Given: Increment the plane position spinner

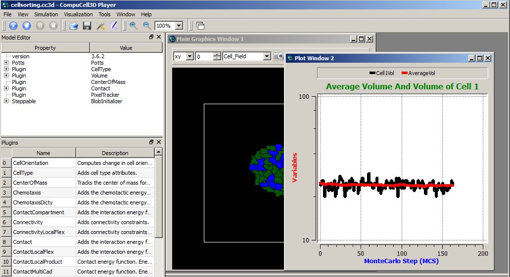Looking at the screenshot, I should click(217, 54).
